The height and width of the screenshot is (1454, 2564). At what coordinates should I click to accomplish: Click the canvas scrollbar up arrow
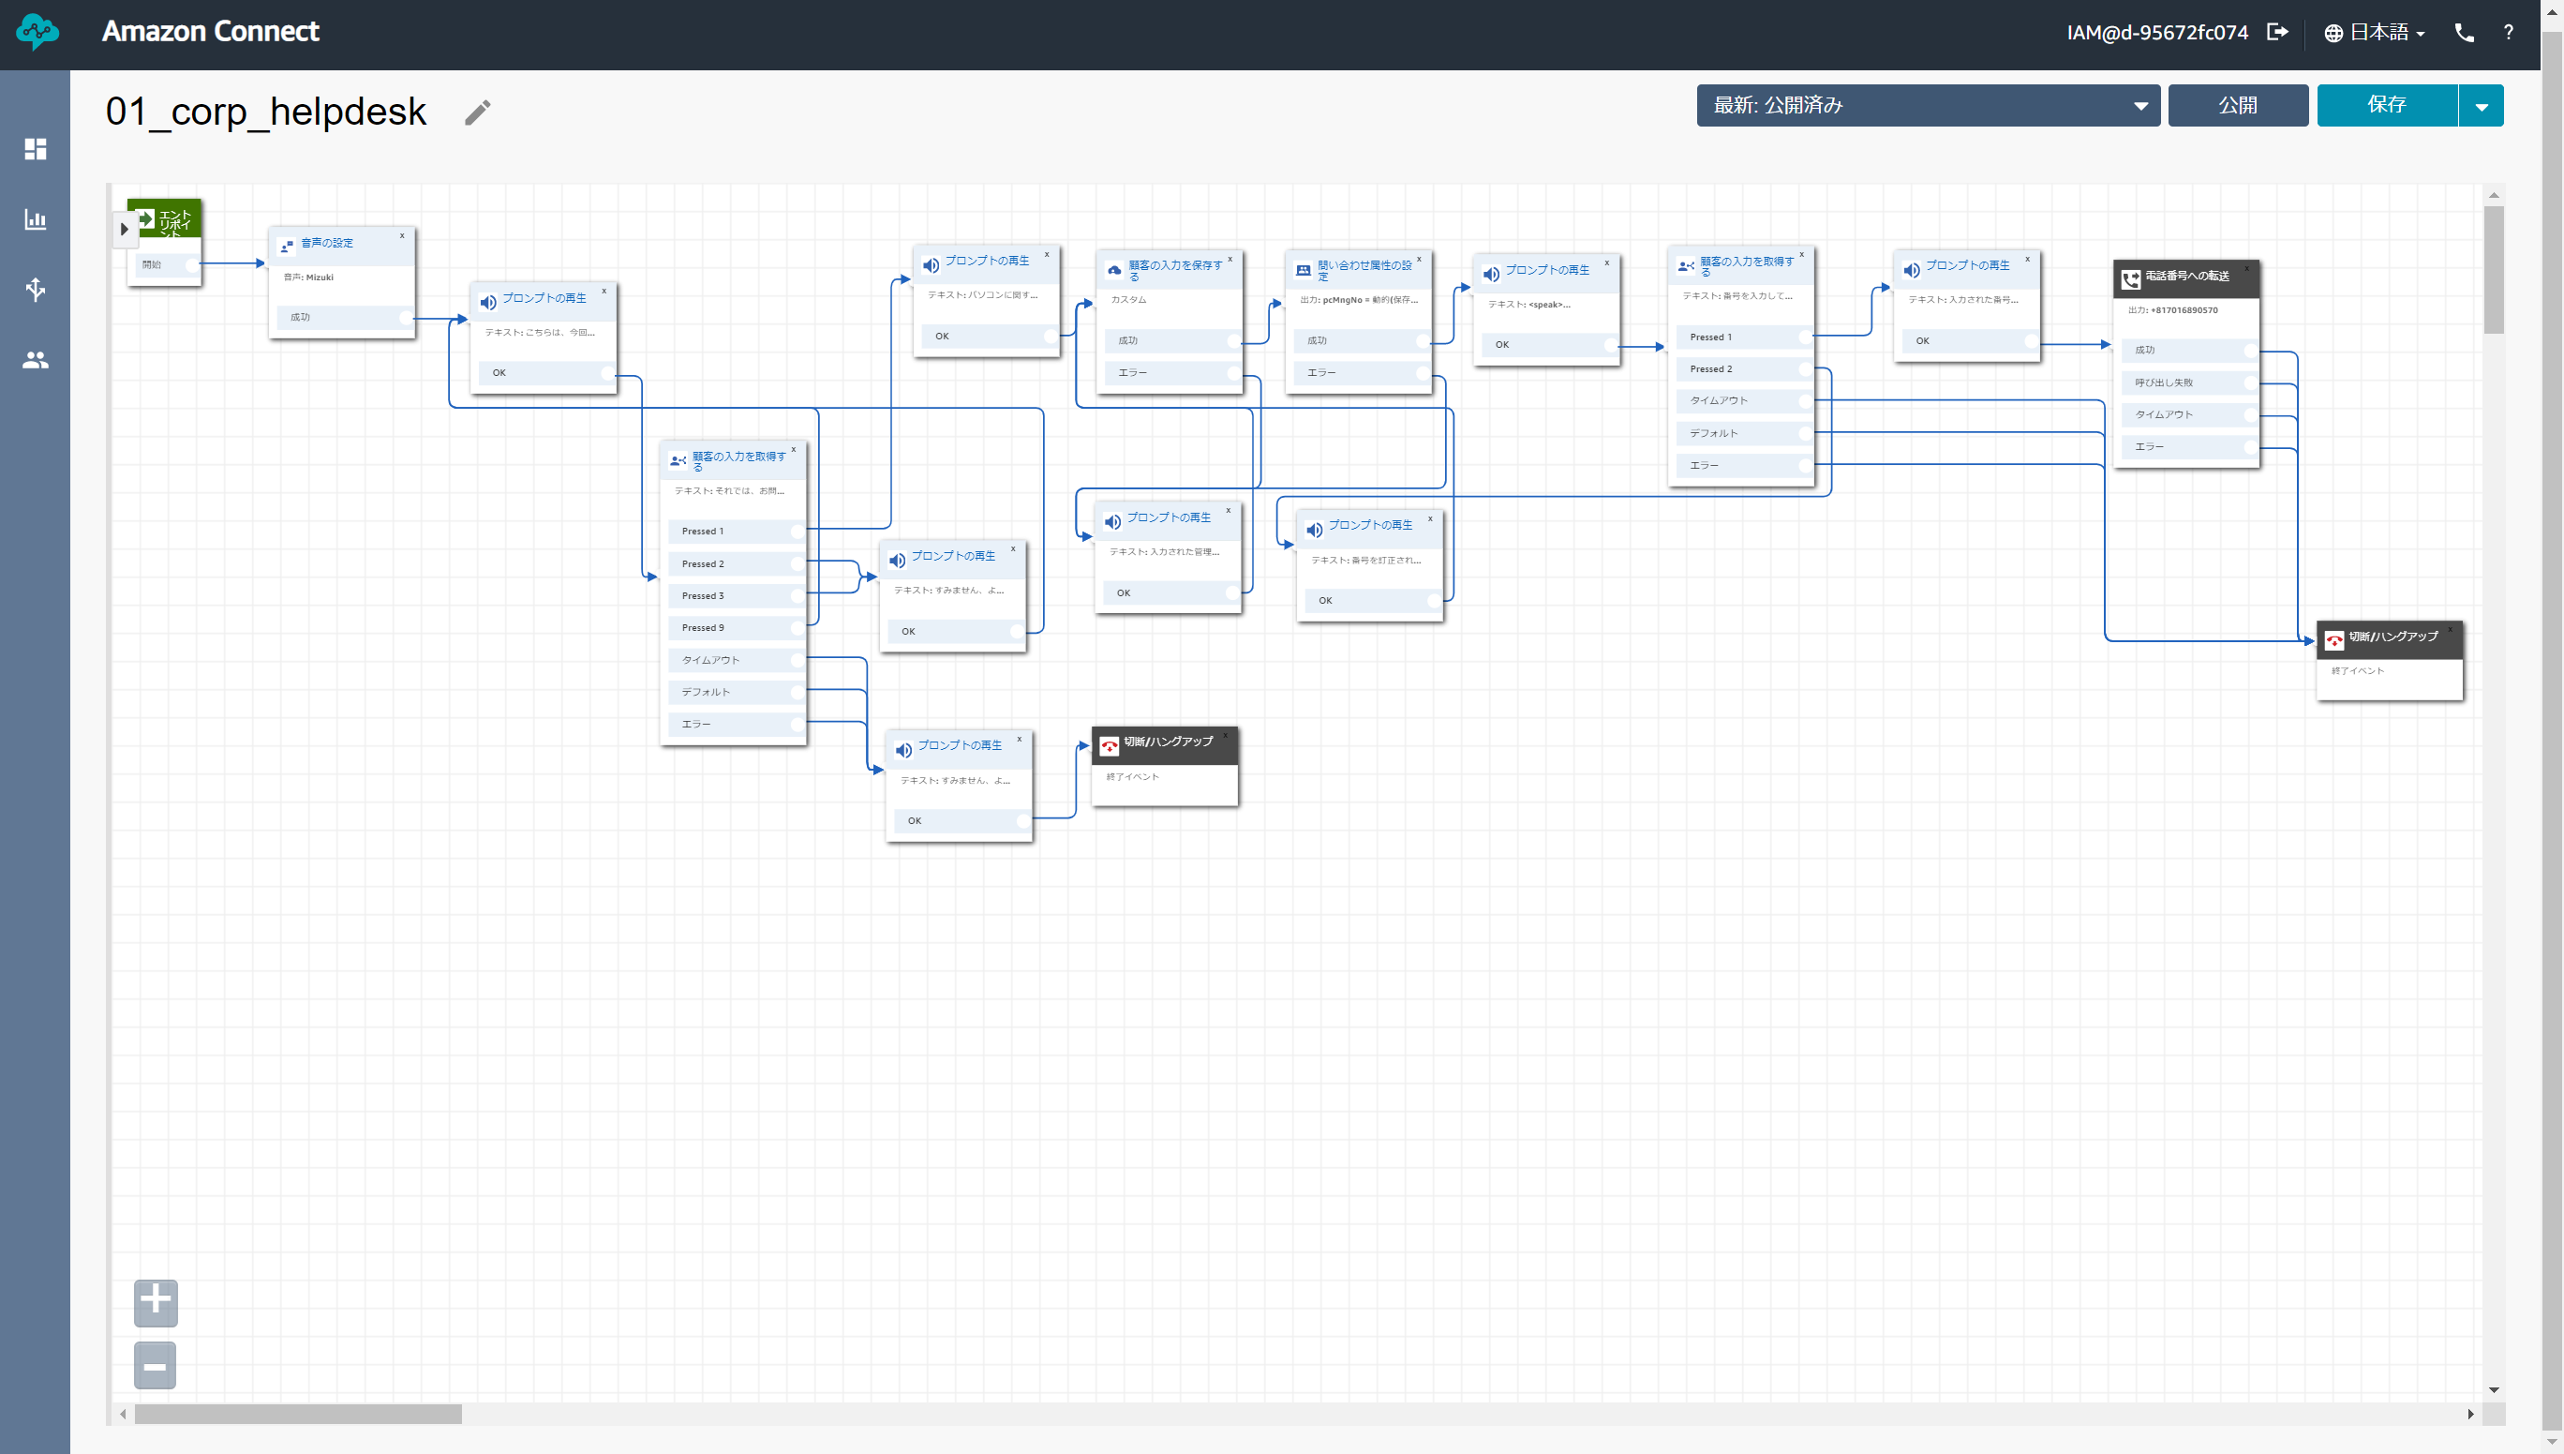(x=2493, y=195)
